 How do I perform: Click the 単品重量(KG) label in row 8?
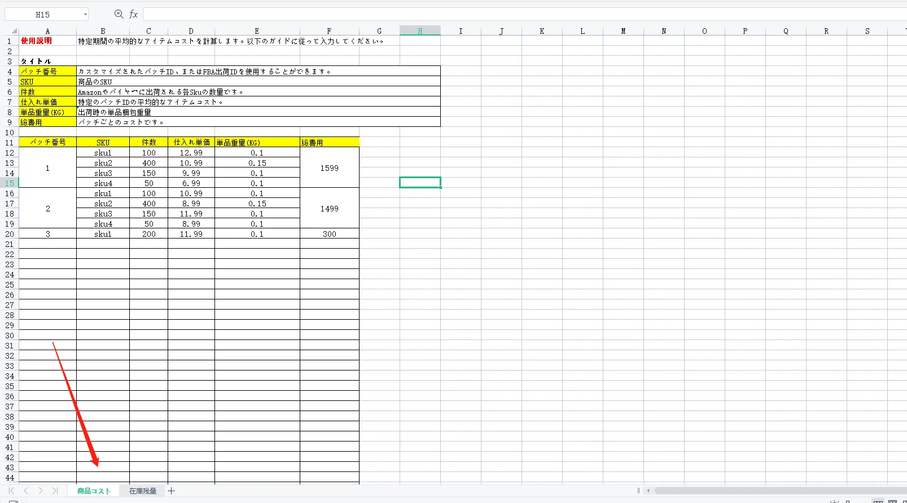pyautogui.click(x=47, y=112)
